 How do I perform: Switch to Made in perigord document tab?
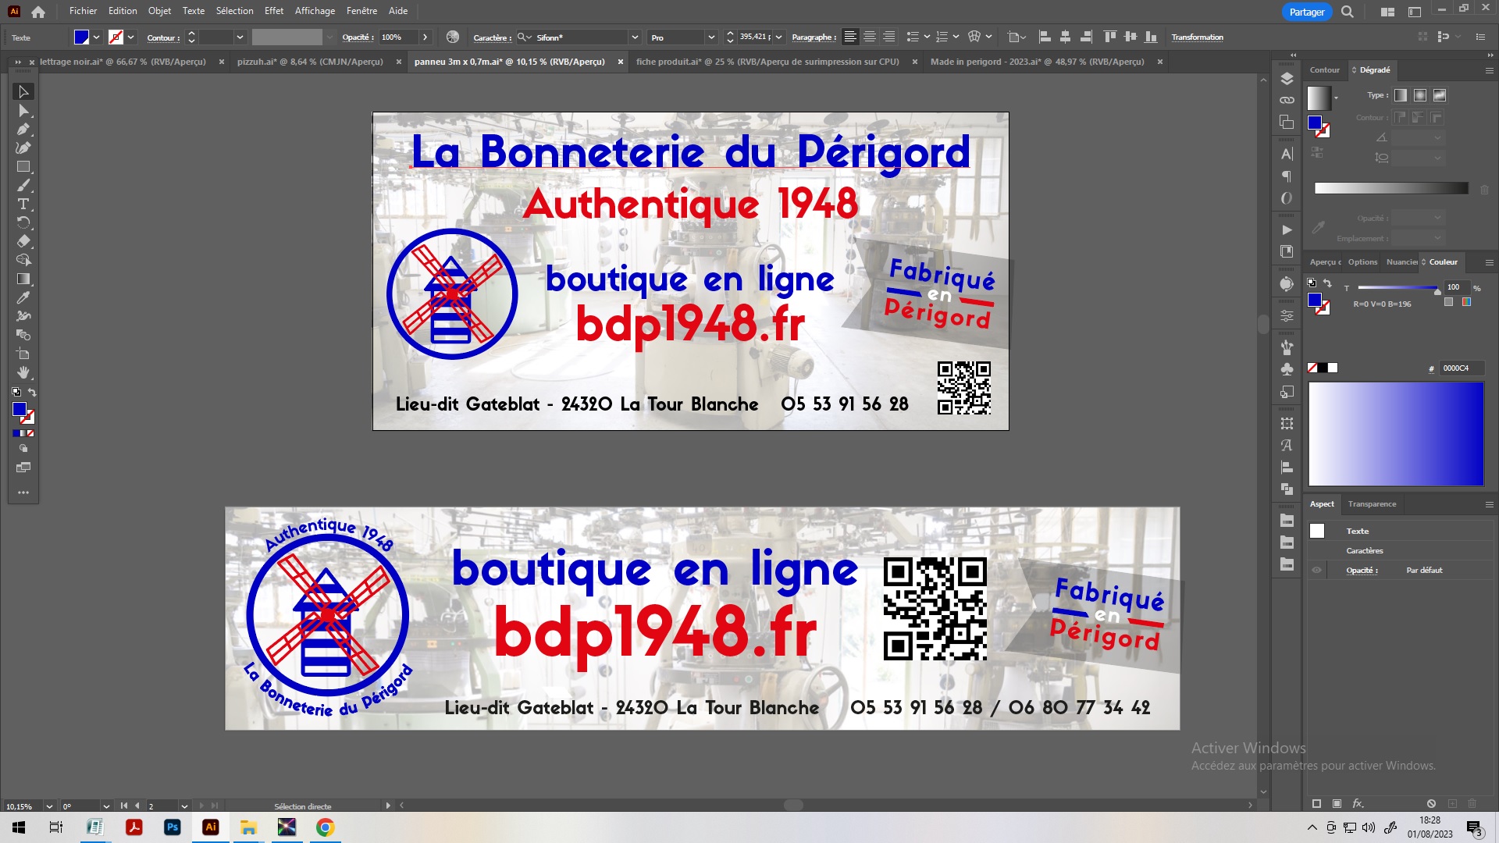(x=1037, y=62)
